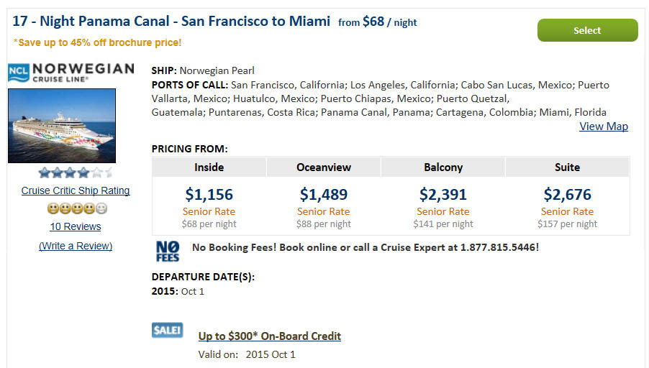Click the green Select button
The width and height of the screenshot is (649, 368).
click(587, 30)
